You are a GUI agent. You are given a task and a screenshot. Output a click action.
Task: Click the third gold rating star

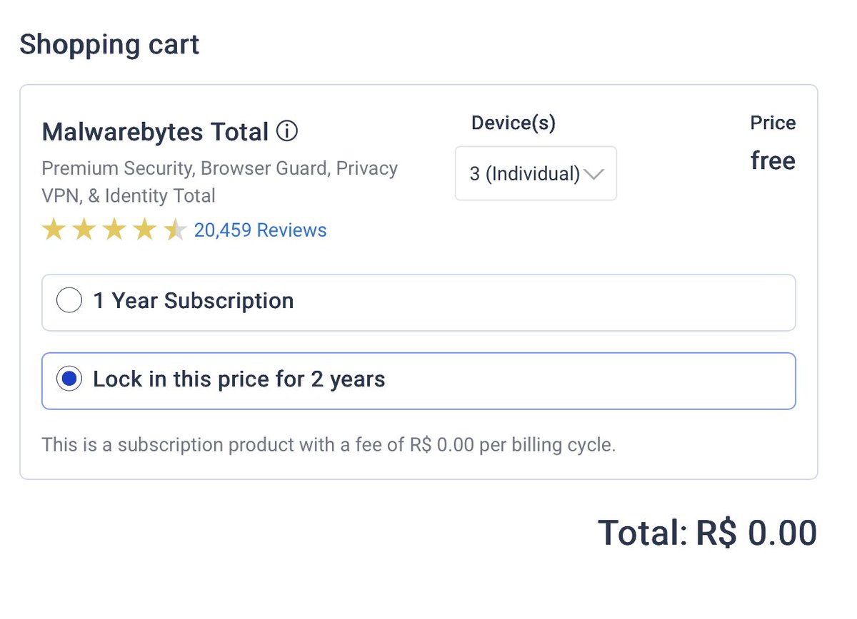click(115, 230)
